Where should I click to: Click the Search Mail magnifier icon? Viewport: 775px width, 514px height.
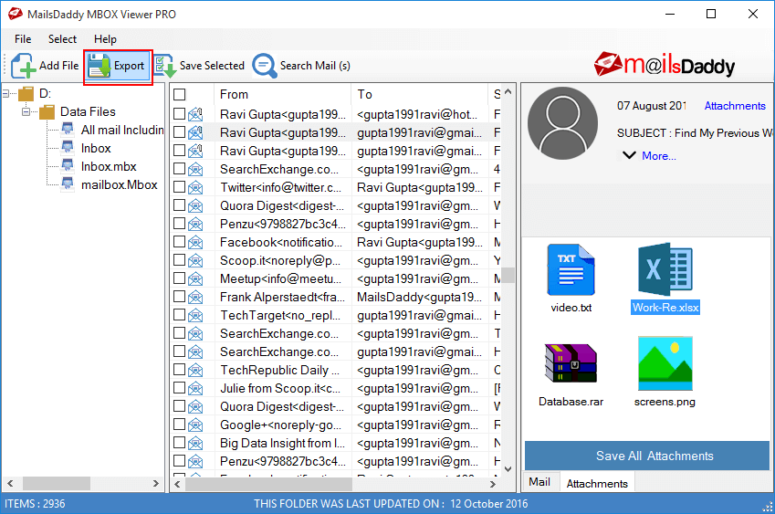click(x=265, y=66)
